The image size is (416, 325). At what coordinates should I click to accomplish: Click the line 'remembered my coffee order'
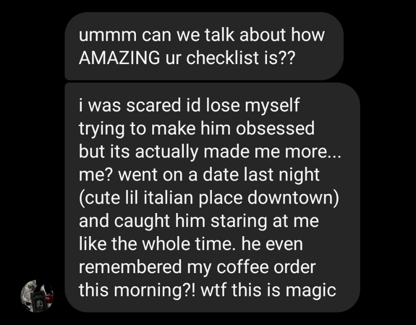[197, 267]
